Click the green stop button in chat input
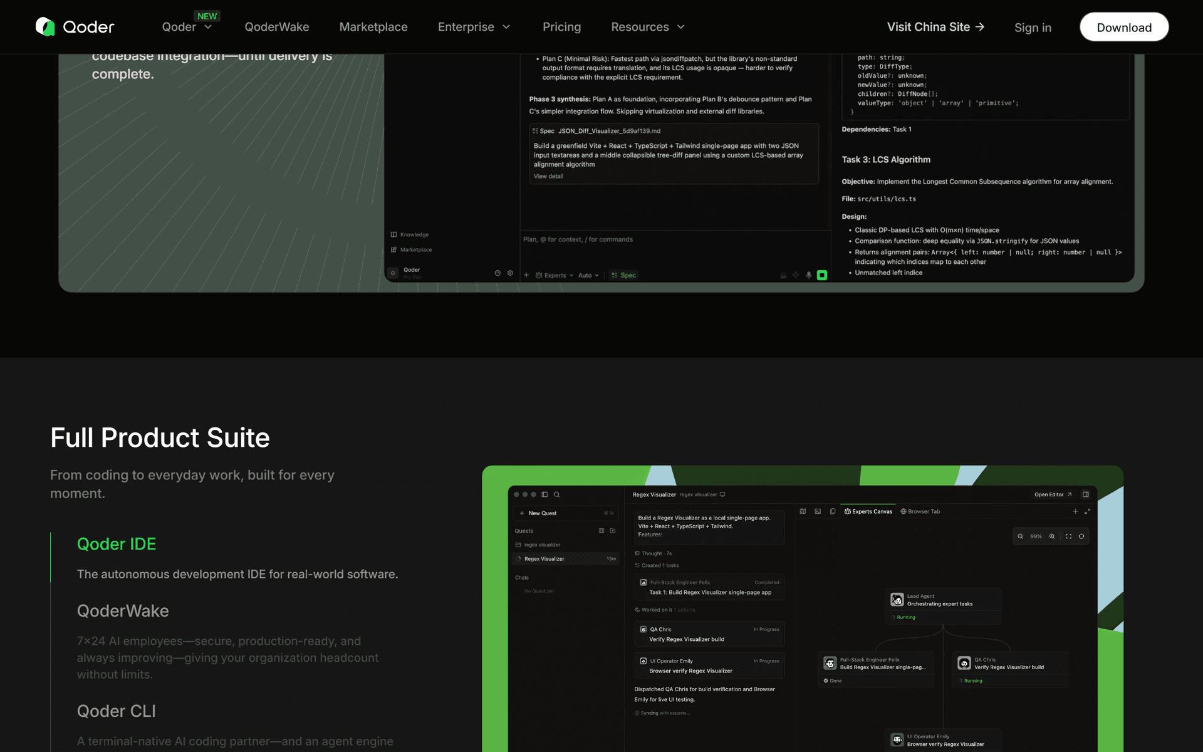1203x752 pixels. point(822,275)
